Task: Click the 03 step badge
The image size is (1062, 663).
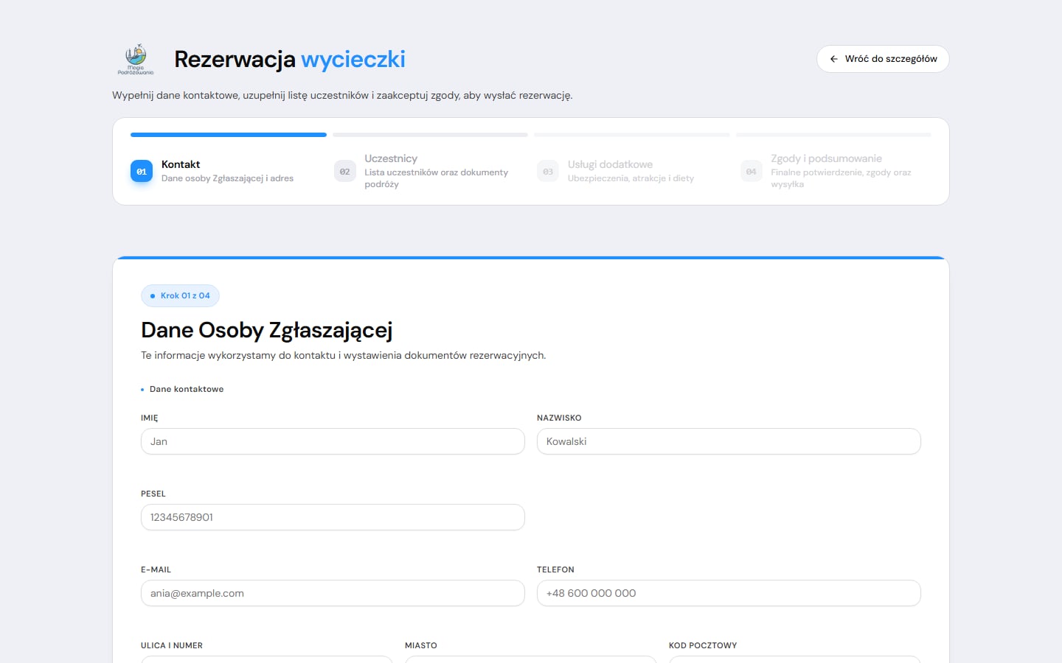Action: pyautogui.click(x=548, y=172)
